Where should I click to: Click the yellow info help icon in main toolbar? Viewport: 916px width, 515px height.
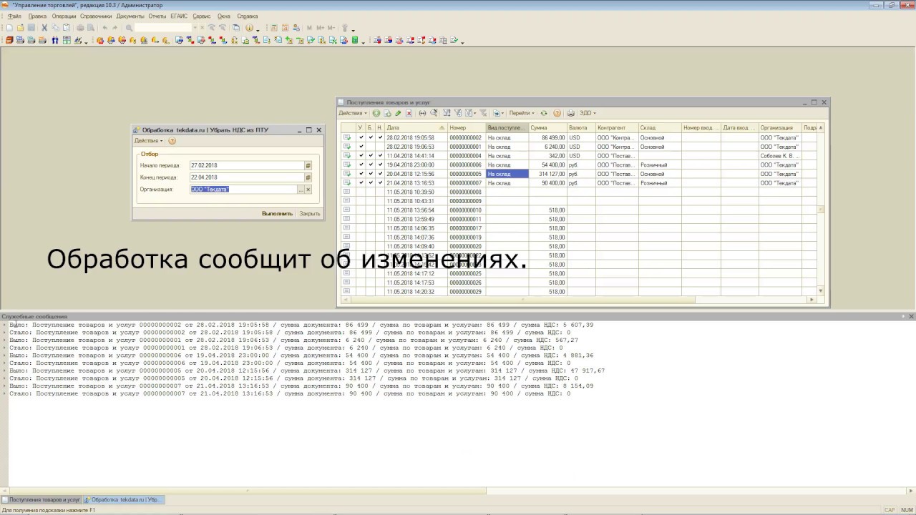[x=248, y=28]
